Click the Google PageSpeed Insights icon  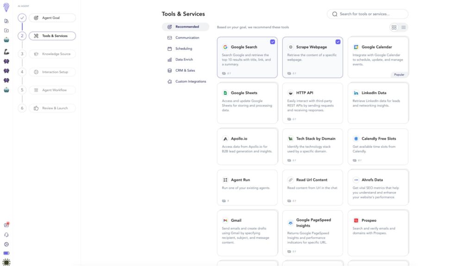coord(291,223)
